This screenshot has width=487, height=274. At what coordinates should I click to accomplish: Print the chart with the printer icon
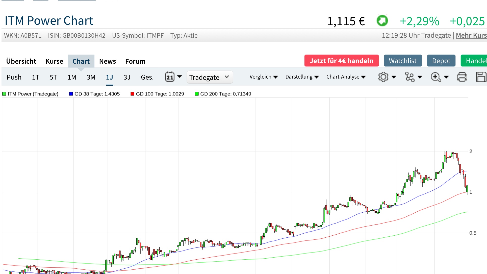[x=462, y=77]
